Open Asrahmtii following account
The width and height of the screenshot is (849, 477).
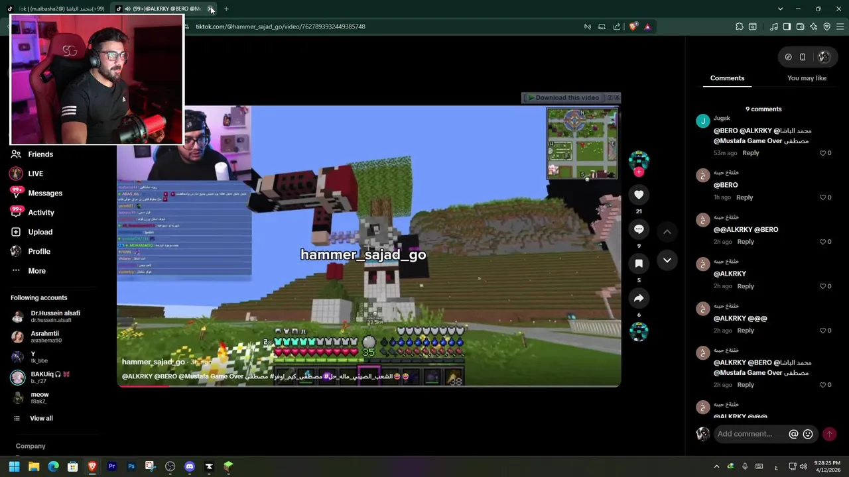[46, 337]
